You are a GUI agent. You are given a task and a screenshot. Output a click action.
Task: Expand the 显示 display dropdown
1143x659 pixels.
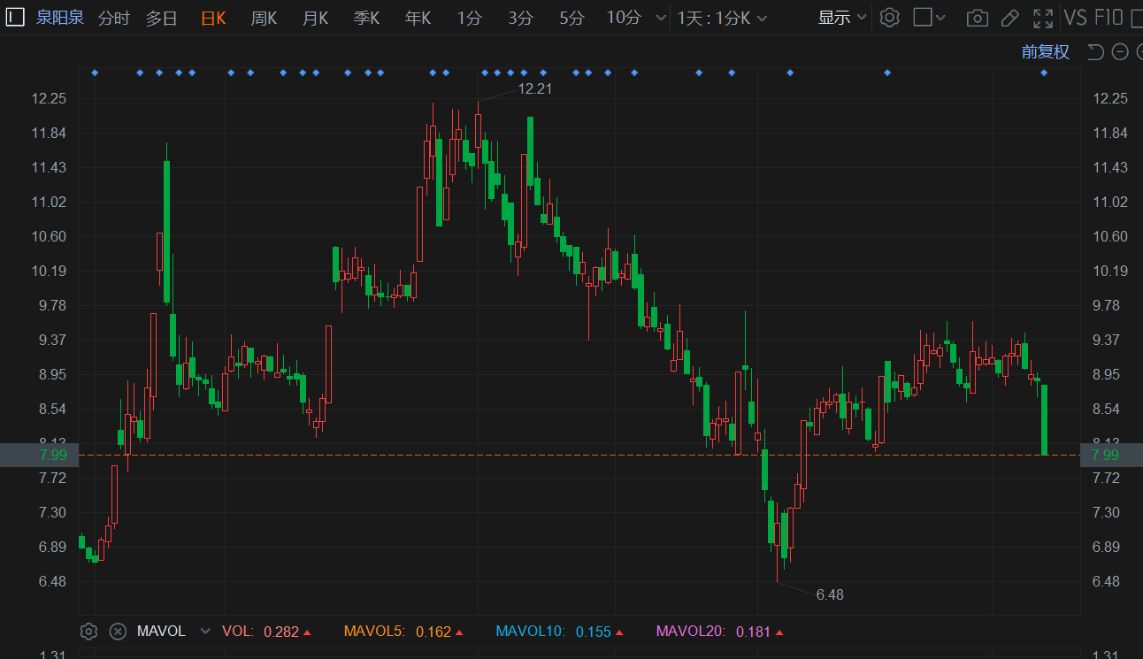pyautogui.click(x=841, y=18)
